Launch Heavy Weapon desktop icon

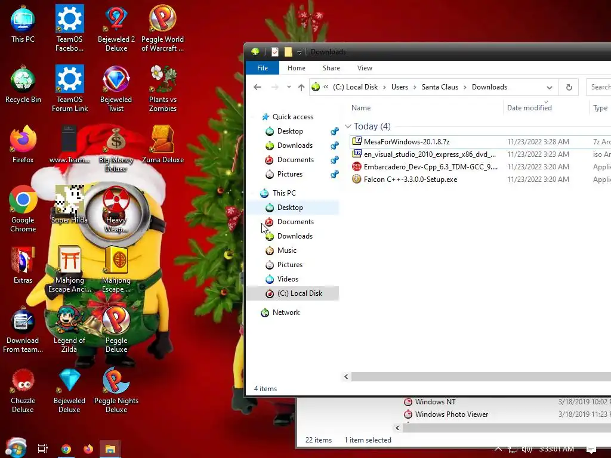click(116, 209)
